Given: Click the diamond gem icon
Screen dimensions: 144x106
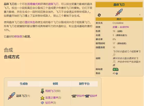Looking at the screenshot, I should pos(42,103).
